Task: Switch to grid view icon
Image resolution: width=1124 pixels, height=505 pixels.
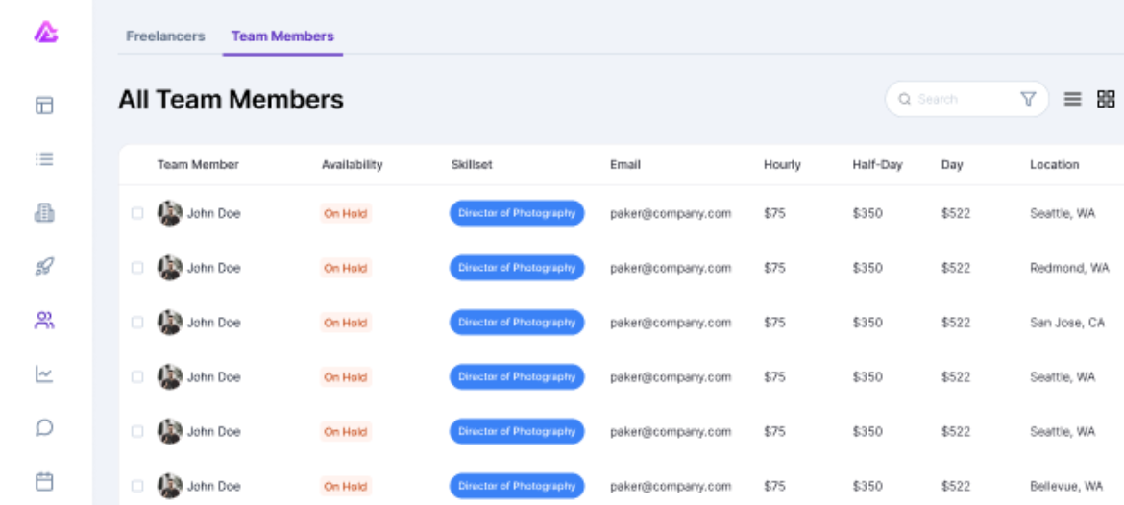Action: (x=1106, y=99)
